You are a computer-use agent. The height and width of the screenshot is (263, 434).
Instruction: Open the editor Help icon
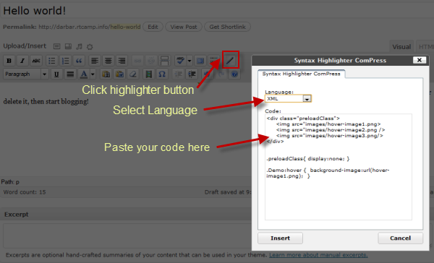click(234, 74)
